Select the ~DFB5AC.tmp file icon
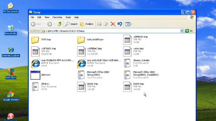This screenshot has height=121, width=216. tap(81, 51)
